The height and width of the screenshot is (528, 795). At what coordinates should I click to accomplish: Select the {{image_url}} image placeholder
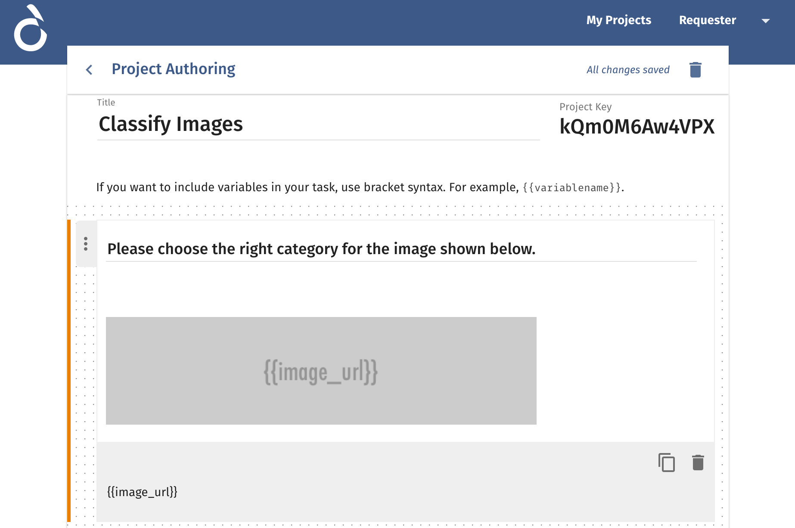click(x=321, y=371)
